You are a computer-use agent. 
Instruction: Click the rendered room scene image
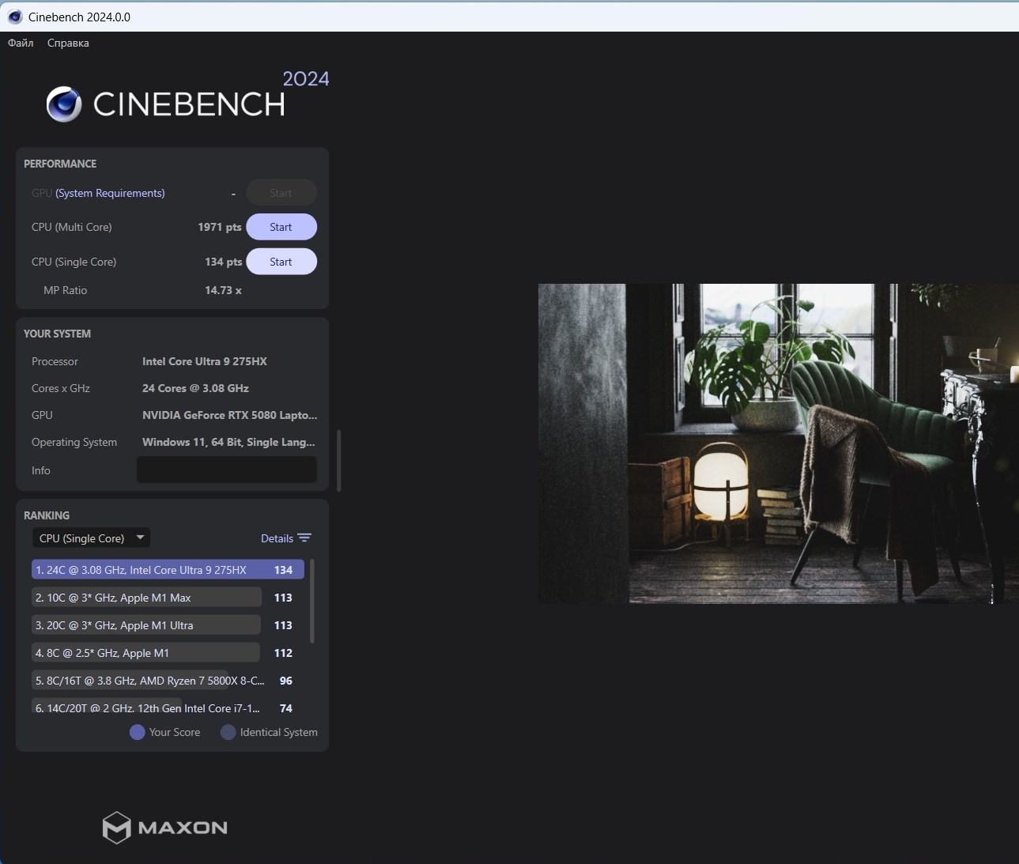[778, 443]
